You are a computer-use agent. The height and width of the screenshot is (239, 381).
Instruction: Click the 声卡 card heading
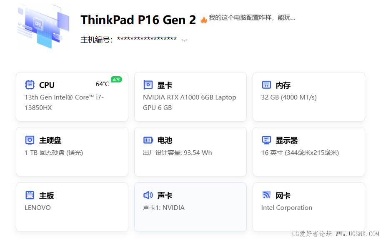coord(165,195)
